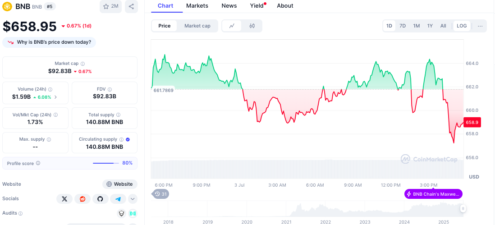Viewport: 495px width, 225px height.
Task: Open the share icon button
Action: click(x=131, y=6)
